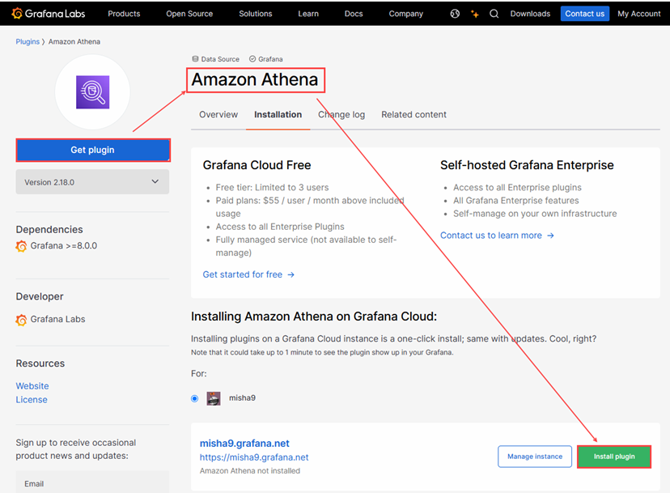
Task: Click the blue Get plugin button
Action: [92, 150]
